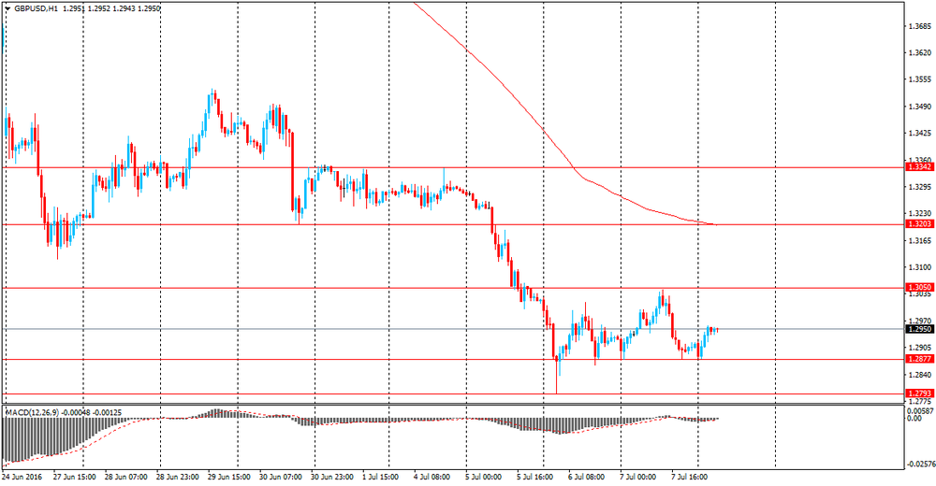This screenshot has height=486, width=936.
Task: Click the 1.3230 price axis value
Action: click(x=920, y=213)
